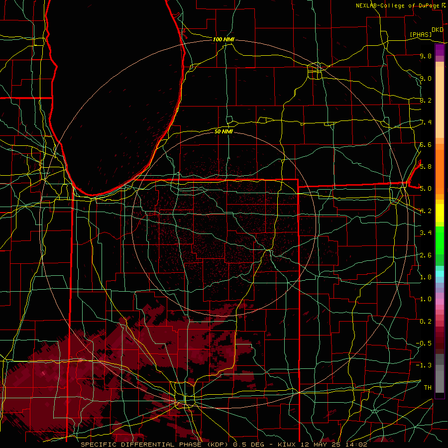Click the [PHAS] units label

[421, 34]
